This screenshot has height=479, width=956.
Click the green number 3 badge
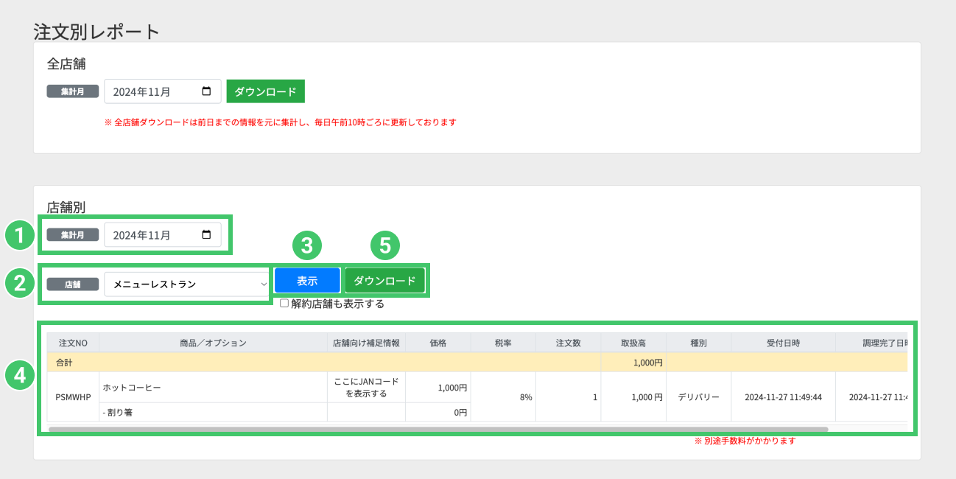click(306, 245)
